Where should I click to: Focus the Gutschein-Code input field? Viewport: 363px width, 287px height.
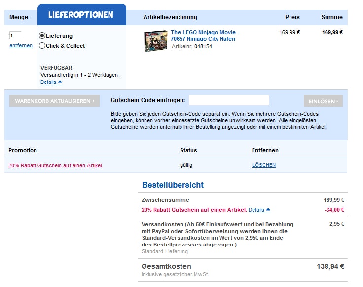pos(229,100)
